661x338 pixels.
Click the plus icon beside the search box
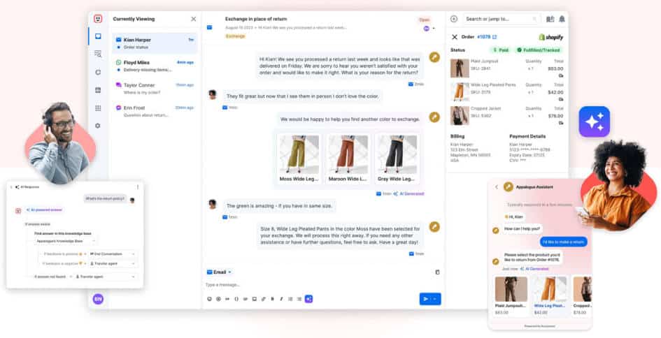(454, 19)
